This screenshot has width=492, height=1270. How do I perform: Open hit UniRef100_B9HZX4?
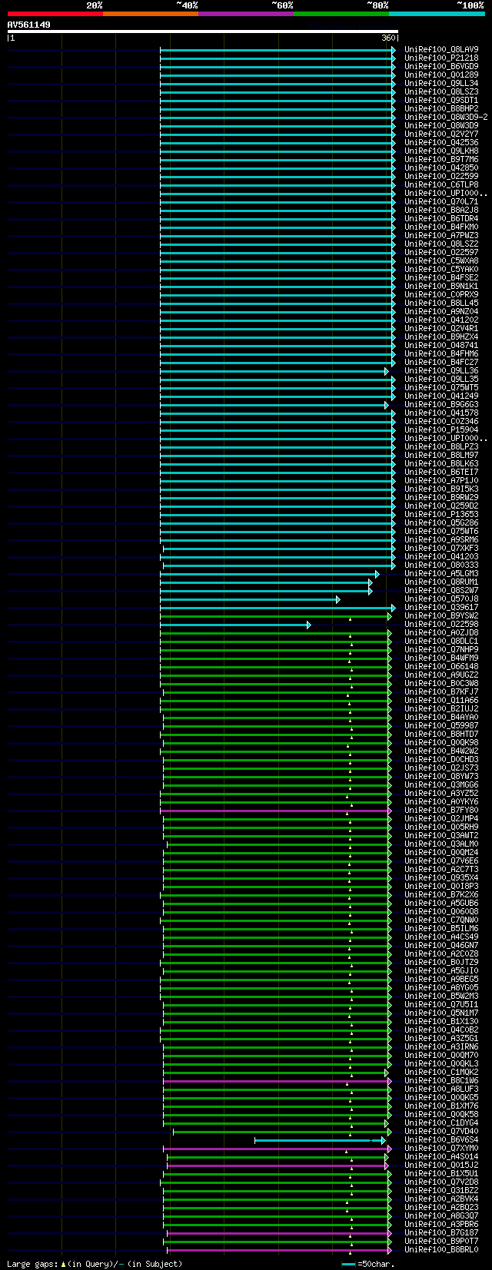coord(441,337)
